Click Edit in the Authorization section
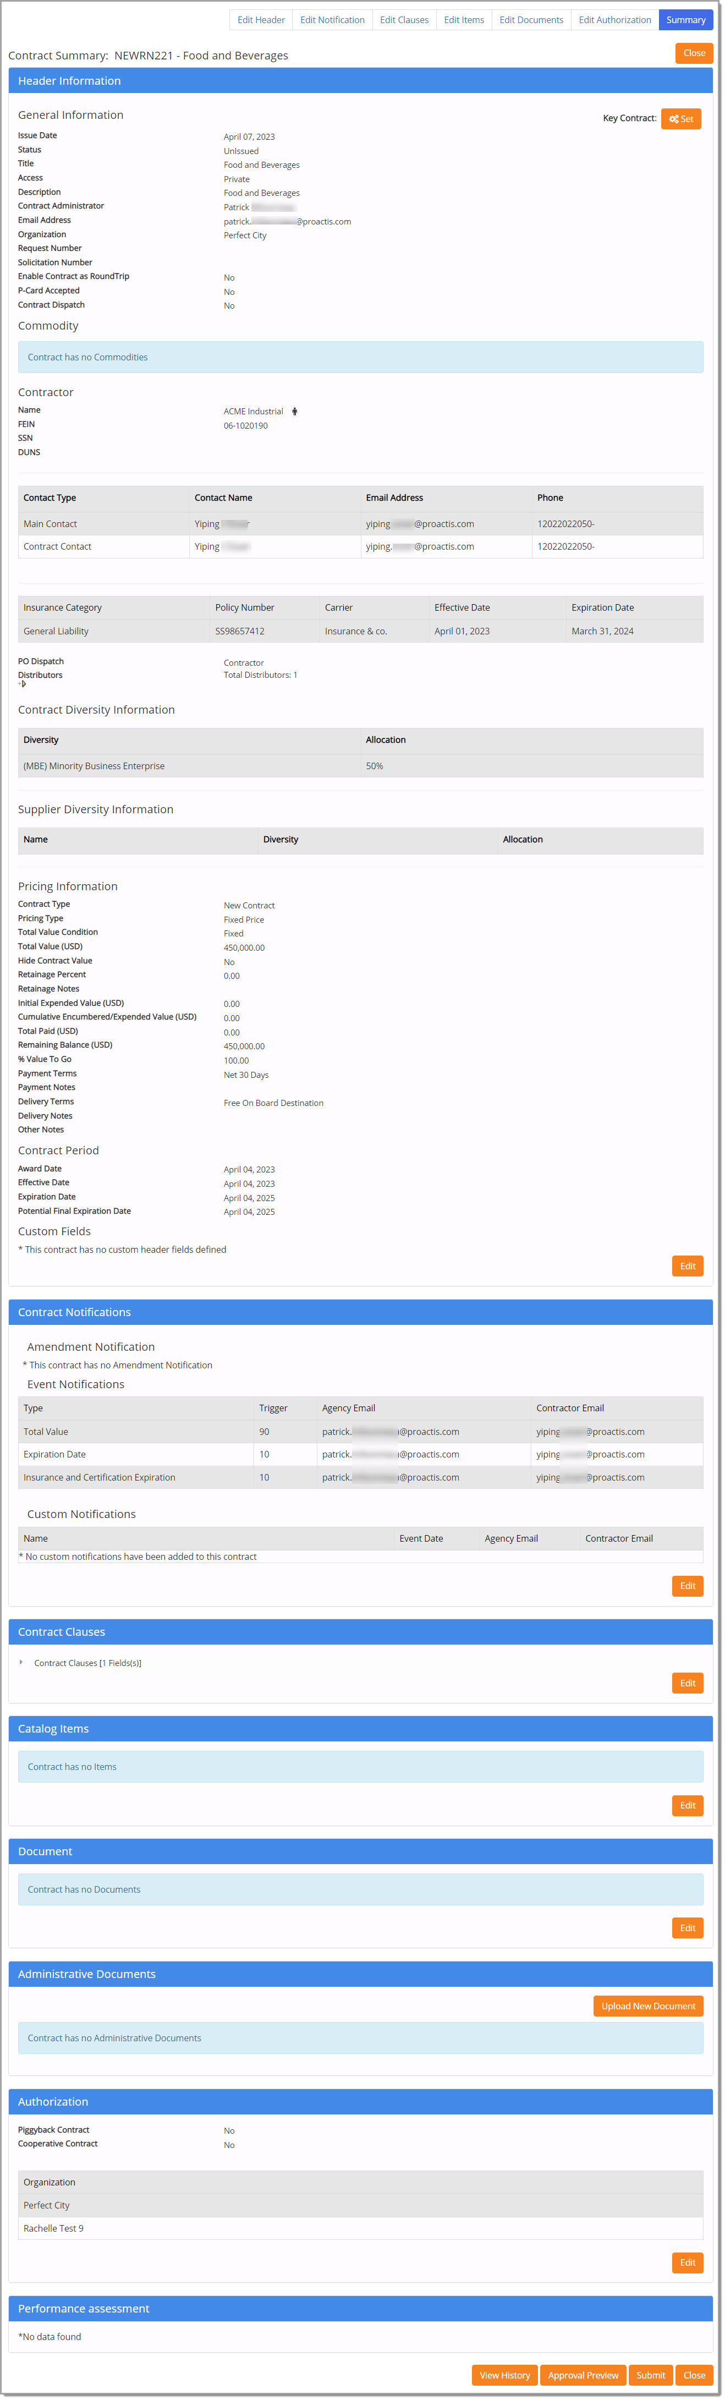 687,2262
